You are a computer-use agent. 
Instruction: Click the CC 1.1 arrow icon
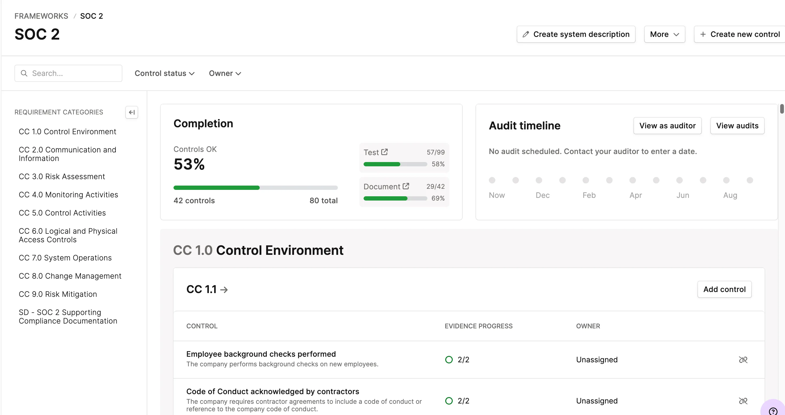click(x=224, y=290)
